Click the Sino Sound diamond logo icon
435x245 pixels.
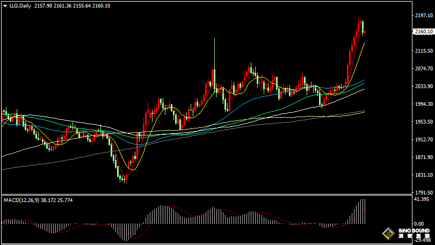387,234
